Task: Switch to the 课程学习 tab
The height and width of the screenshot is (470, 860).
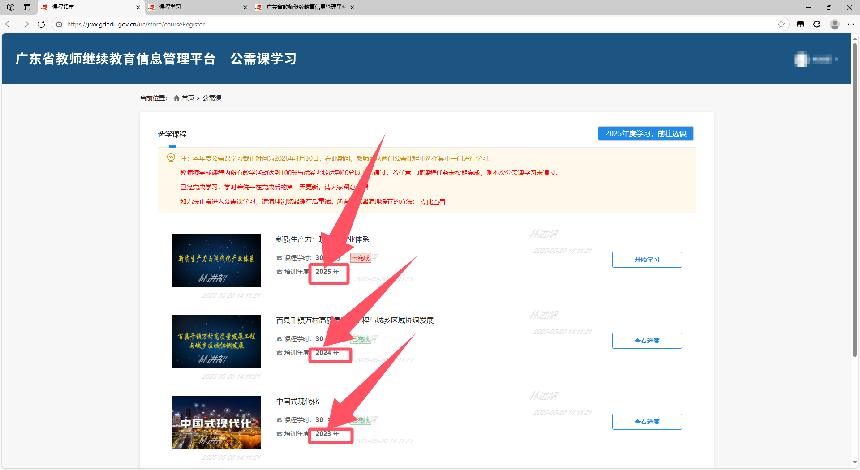Action: point(197,7)
